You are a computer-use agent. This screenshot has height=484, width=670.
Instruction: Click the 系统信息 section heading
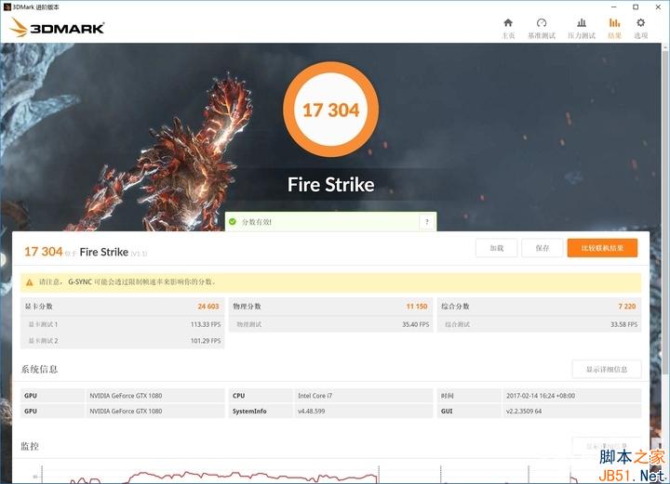(39, 370)
